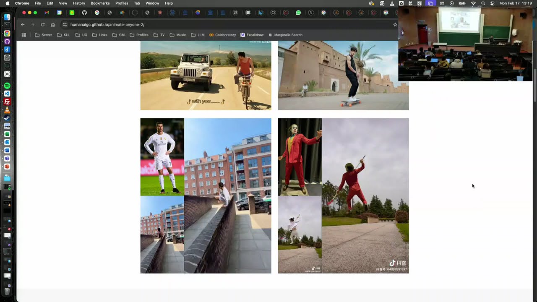The height and width of the screenshot is (302, 537).
Task: Reload the current page
Action: pyautogui.click(x=43, y=25)
